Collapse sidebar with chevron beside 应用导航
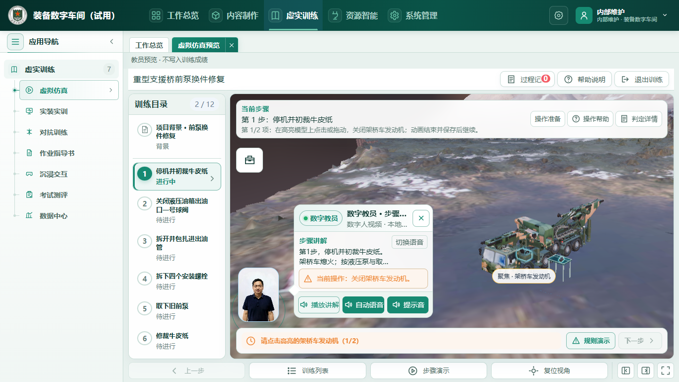679x382 pixels. point(112,42)
